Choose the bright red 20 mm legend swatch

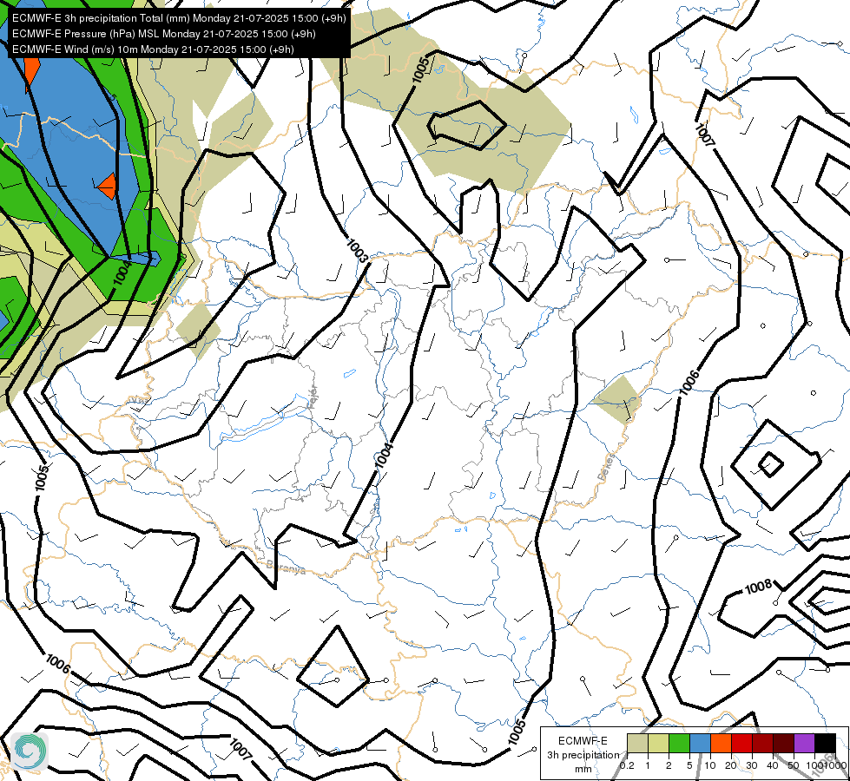[741, 743]
